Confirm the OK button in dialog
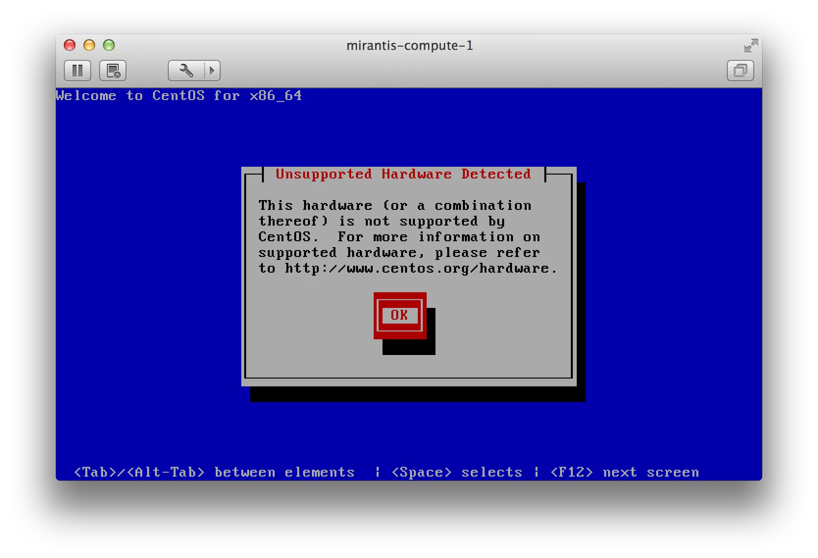Viewport: 818px width, 558px height. click(400, 315)
